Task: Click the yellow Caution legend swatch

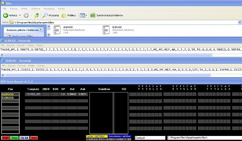Action: (x=97, y=136)
